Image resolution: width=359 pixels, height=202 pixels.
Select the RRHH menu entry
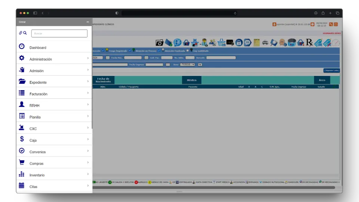tap(34, 105)
